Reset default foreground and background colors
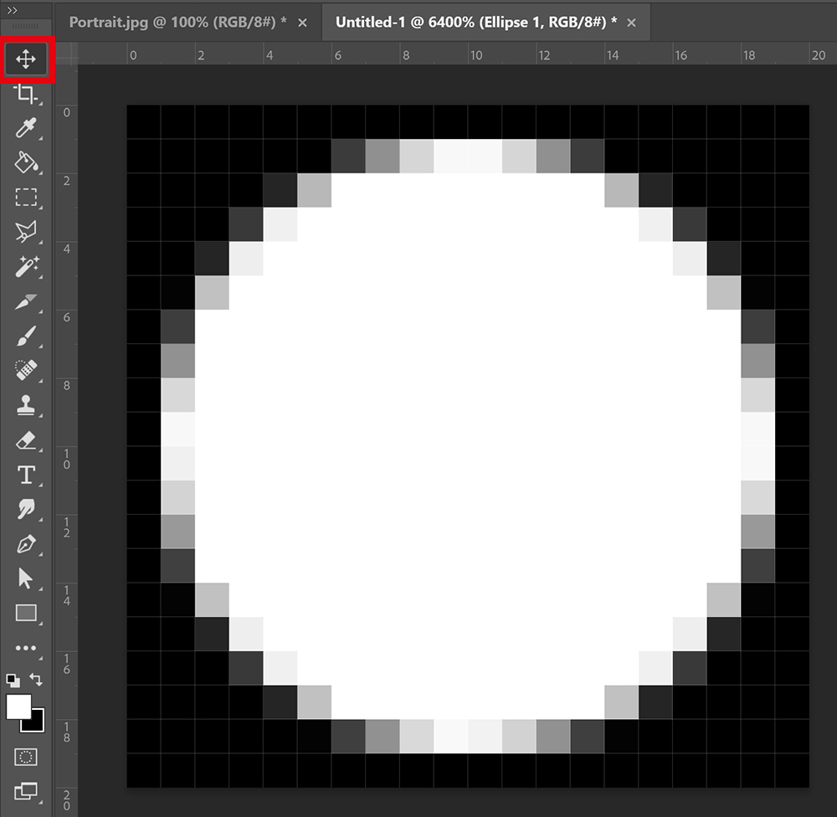 click(13, 681)
